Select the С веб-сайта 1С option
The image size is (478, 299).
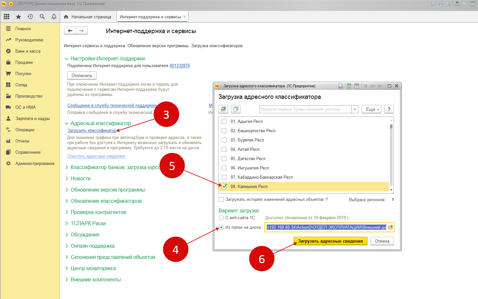[x=221, y=218]
